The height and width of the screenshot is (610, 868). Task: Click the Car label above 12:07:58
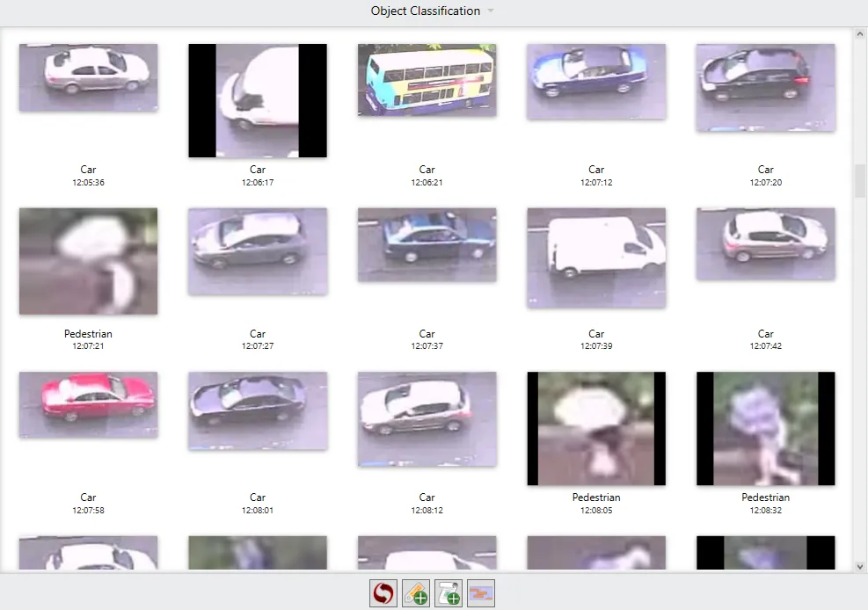point(89,497)
